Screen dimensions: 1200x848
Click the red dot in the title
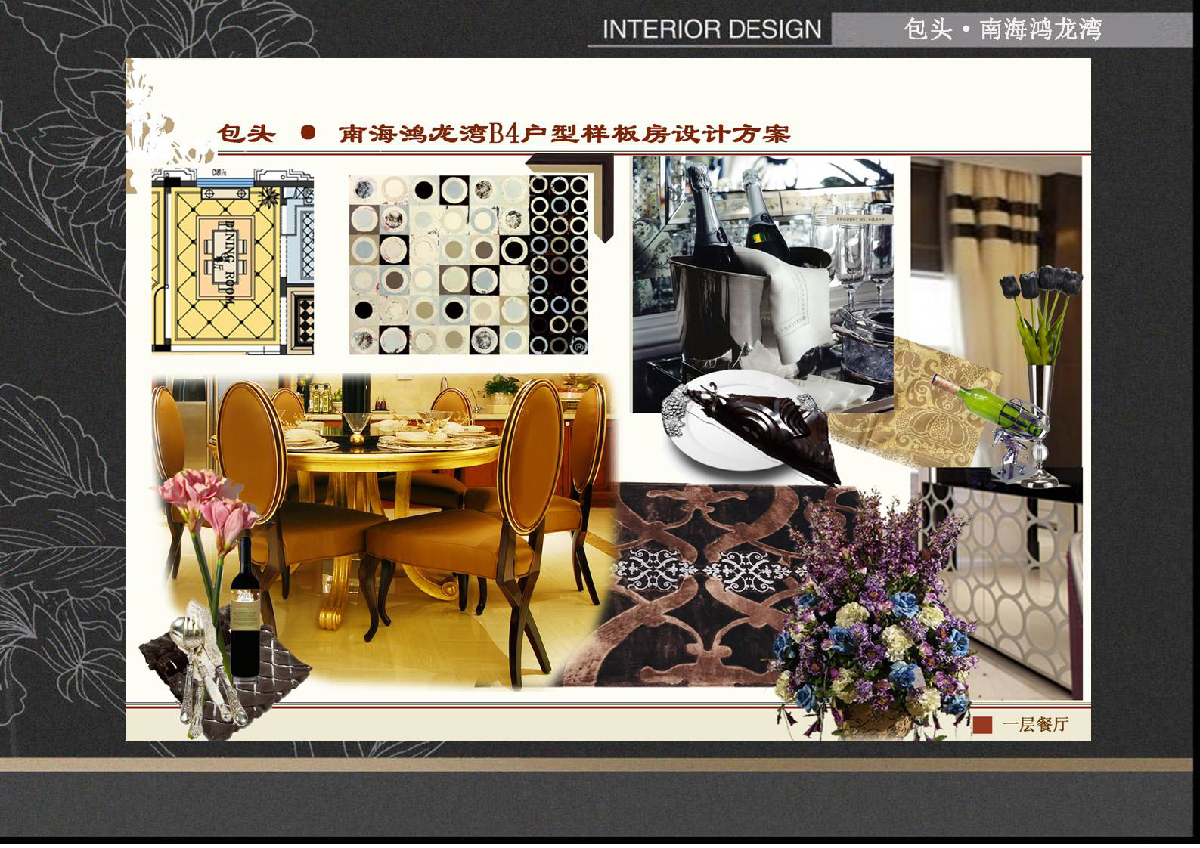pyautogui.click(x=308, y=133)
